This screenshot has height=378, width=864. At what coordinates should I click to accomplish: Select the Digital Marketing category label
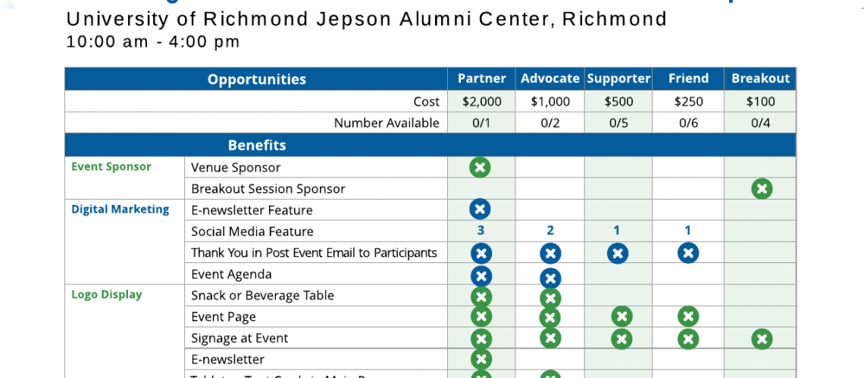pos(120,209)
